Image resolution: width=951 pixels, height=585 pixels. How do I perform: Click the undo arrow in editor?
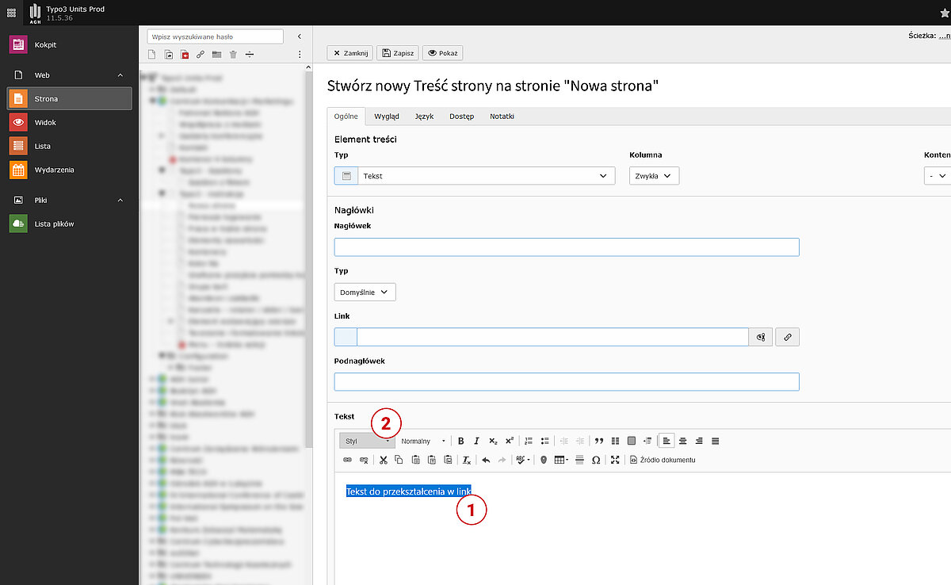[x=486, y=460]
